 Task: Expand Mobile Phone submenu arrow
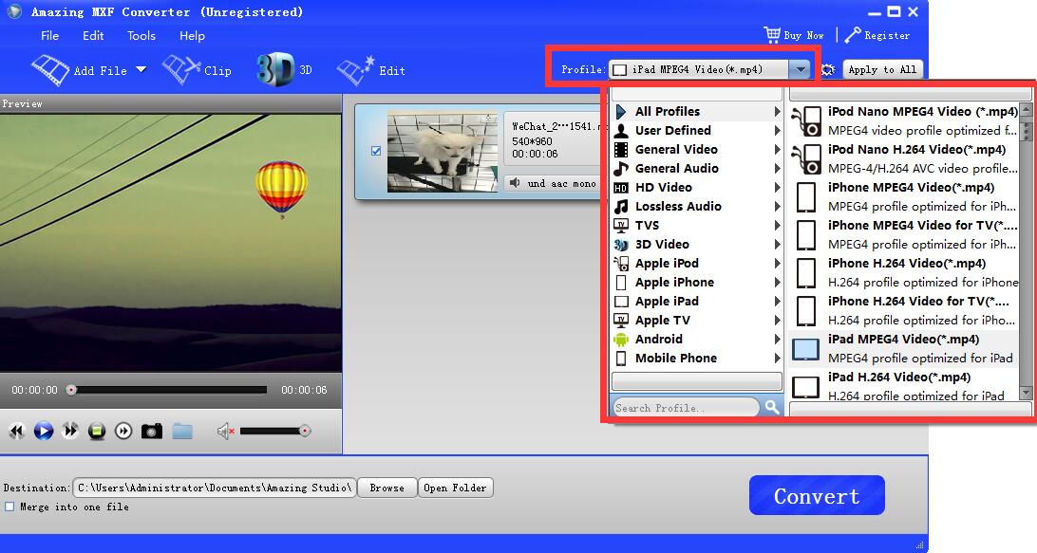778,359
